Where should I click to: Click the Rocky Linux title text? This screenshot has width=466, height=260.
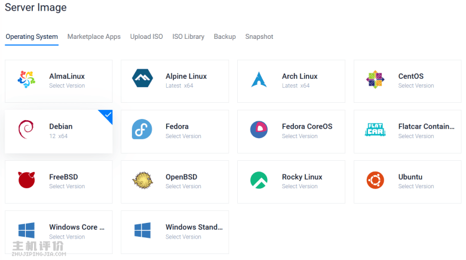point(302,177)
